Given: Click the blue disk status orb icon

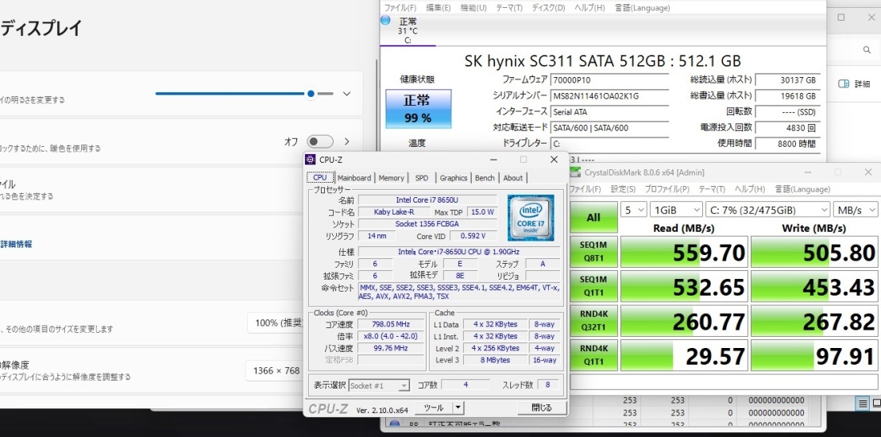Looking at the screenshot, I should click(386, 20).
